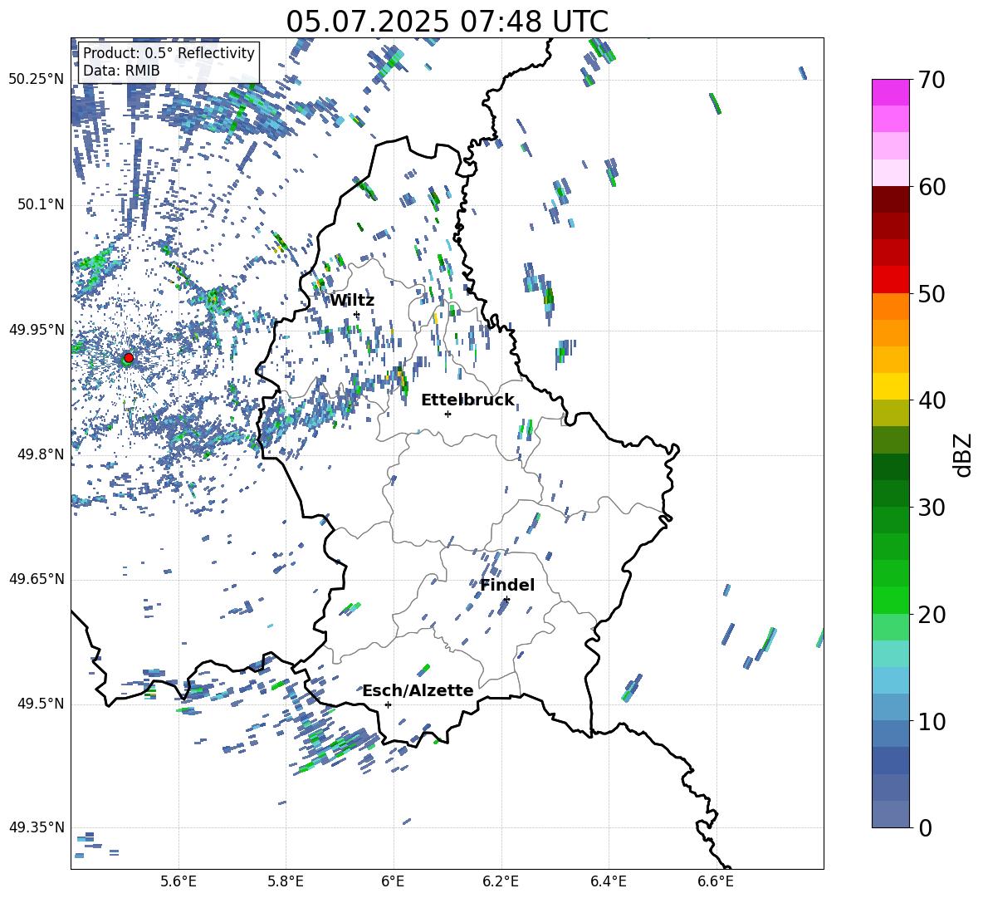Click the 6°E longitude label
Screen dimensions: 983x898
pyautogui.click(x=393, y=881)
